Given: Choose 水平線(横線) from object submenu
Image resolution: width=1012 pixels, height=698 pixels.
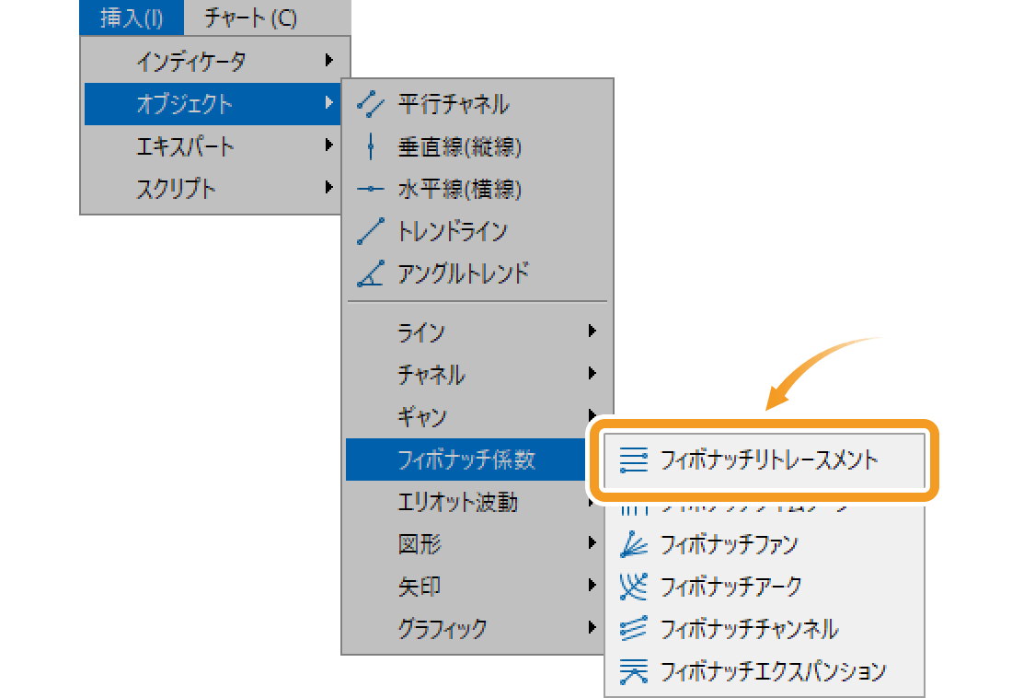Looking at the screenshot, I should tap(477, 189).
